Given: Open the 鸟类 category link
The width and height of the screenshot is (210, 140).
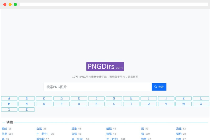Looking at the screenshot, I should (4, 134).
